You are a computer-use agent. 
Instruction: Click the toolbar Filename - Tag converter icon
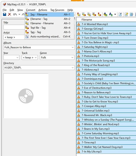click(84, 14)
